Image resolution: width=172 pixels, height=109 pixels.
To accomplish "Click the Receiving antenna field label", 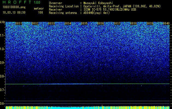I will point(63,13).
